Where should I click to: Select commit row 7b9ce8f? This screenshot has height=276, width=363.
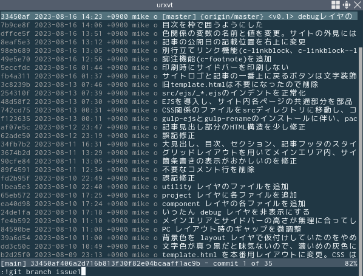click(x=178, y=25)
